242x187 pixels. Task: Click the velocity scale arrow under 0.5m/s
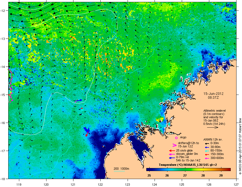[213, 127]
